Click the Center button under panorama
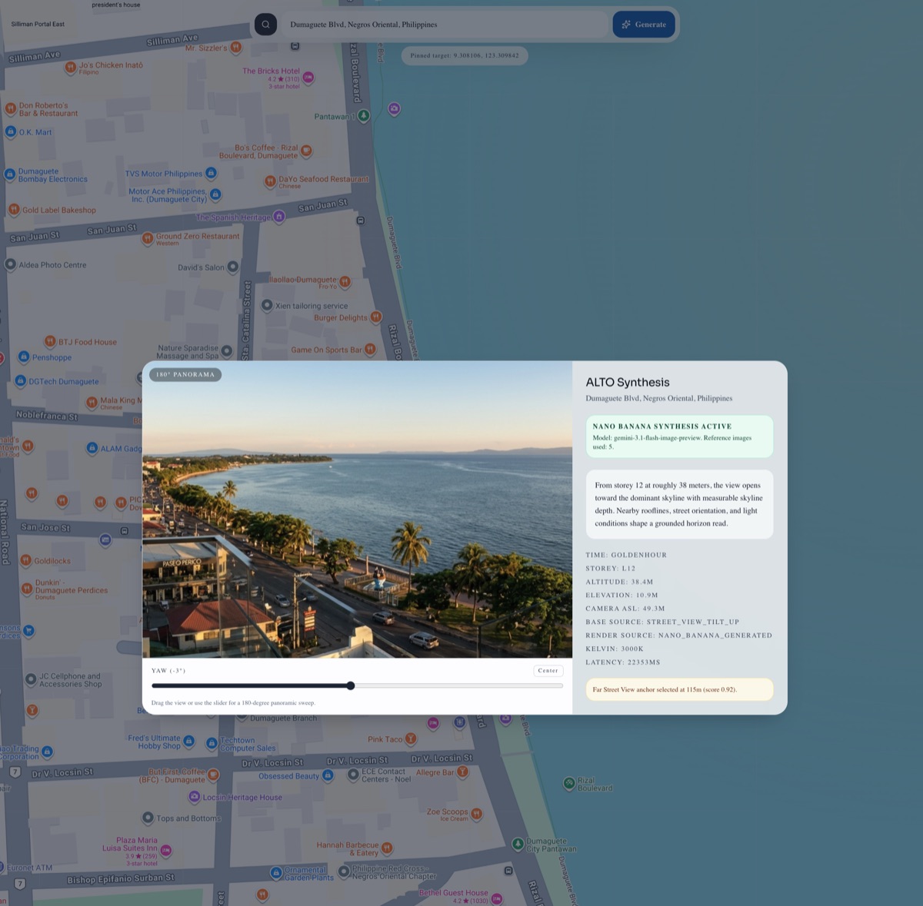Image resolution: width=923 pixels, height=906 pixels. [548, 671]
